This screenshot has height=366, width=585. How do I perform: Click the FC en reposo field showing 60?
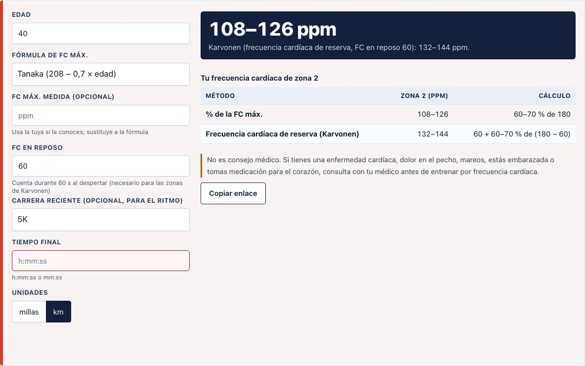(x=101, y=166)
